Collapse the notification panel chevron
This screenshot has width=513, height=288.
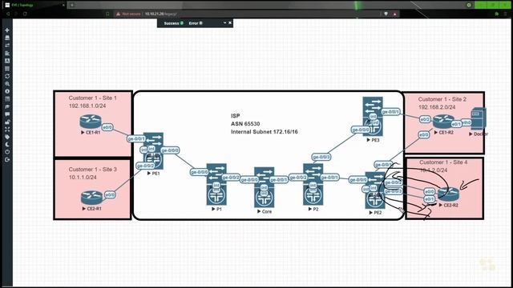coord(224,23)
